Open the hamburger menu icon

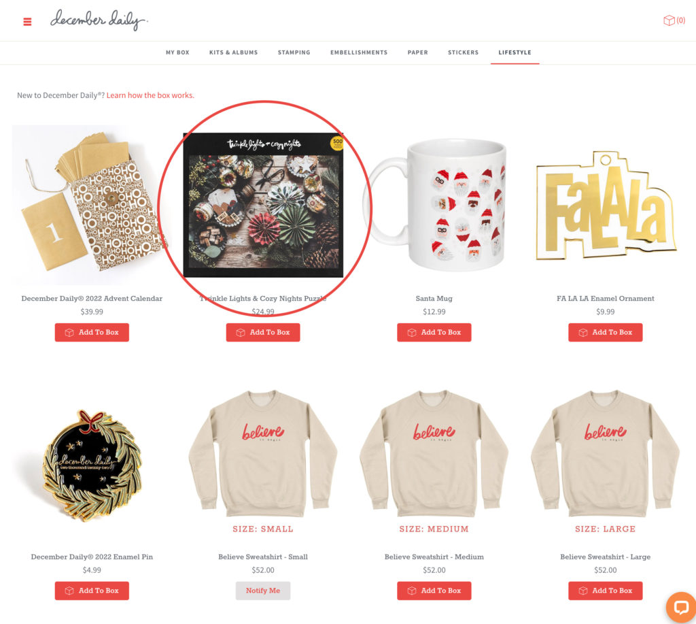pyautogui.click(x=27, y=21)
